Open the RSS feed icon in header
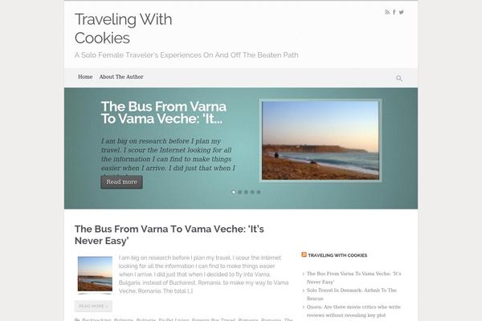 (387, 12)
